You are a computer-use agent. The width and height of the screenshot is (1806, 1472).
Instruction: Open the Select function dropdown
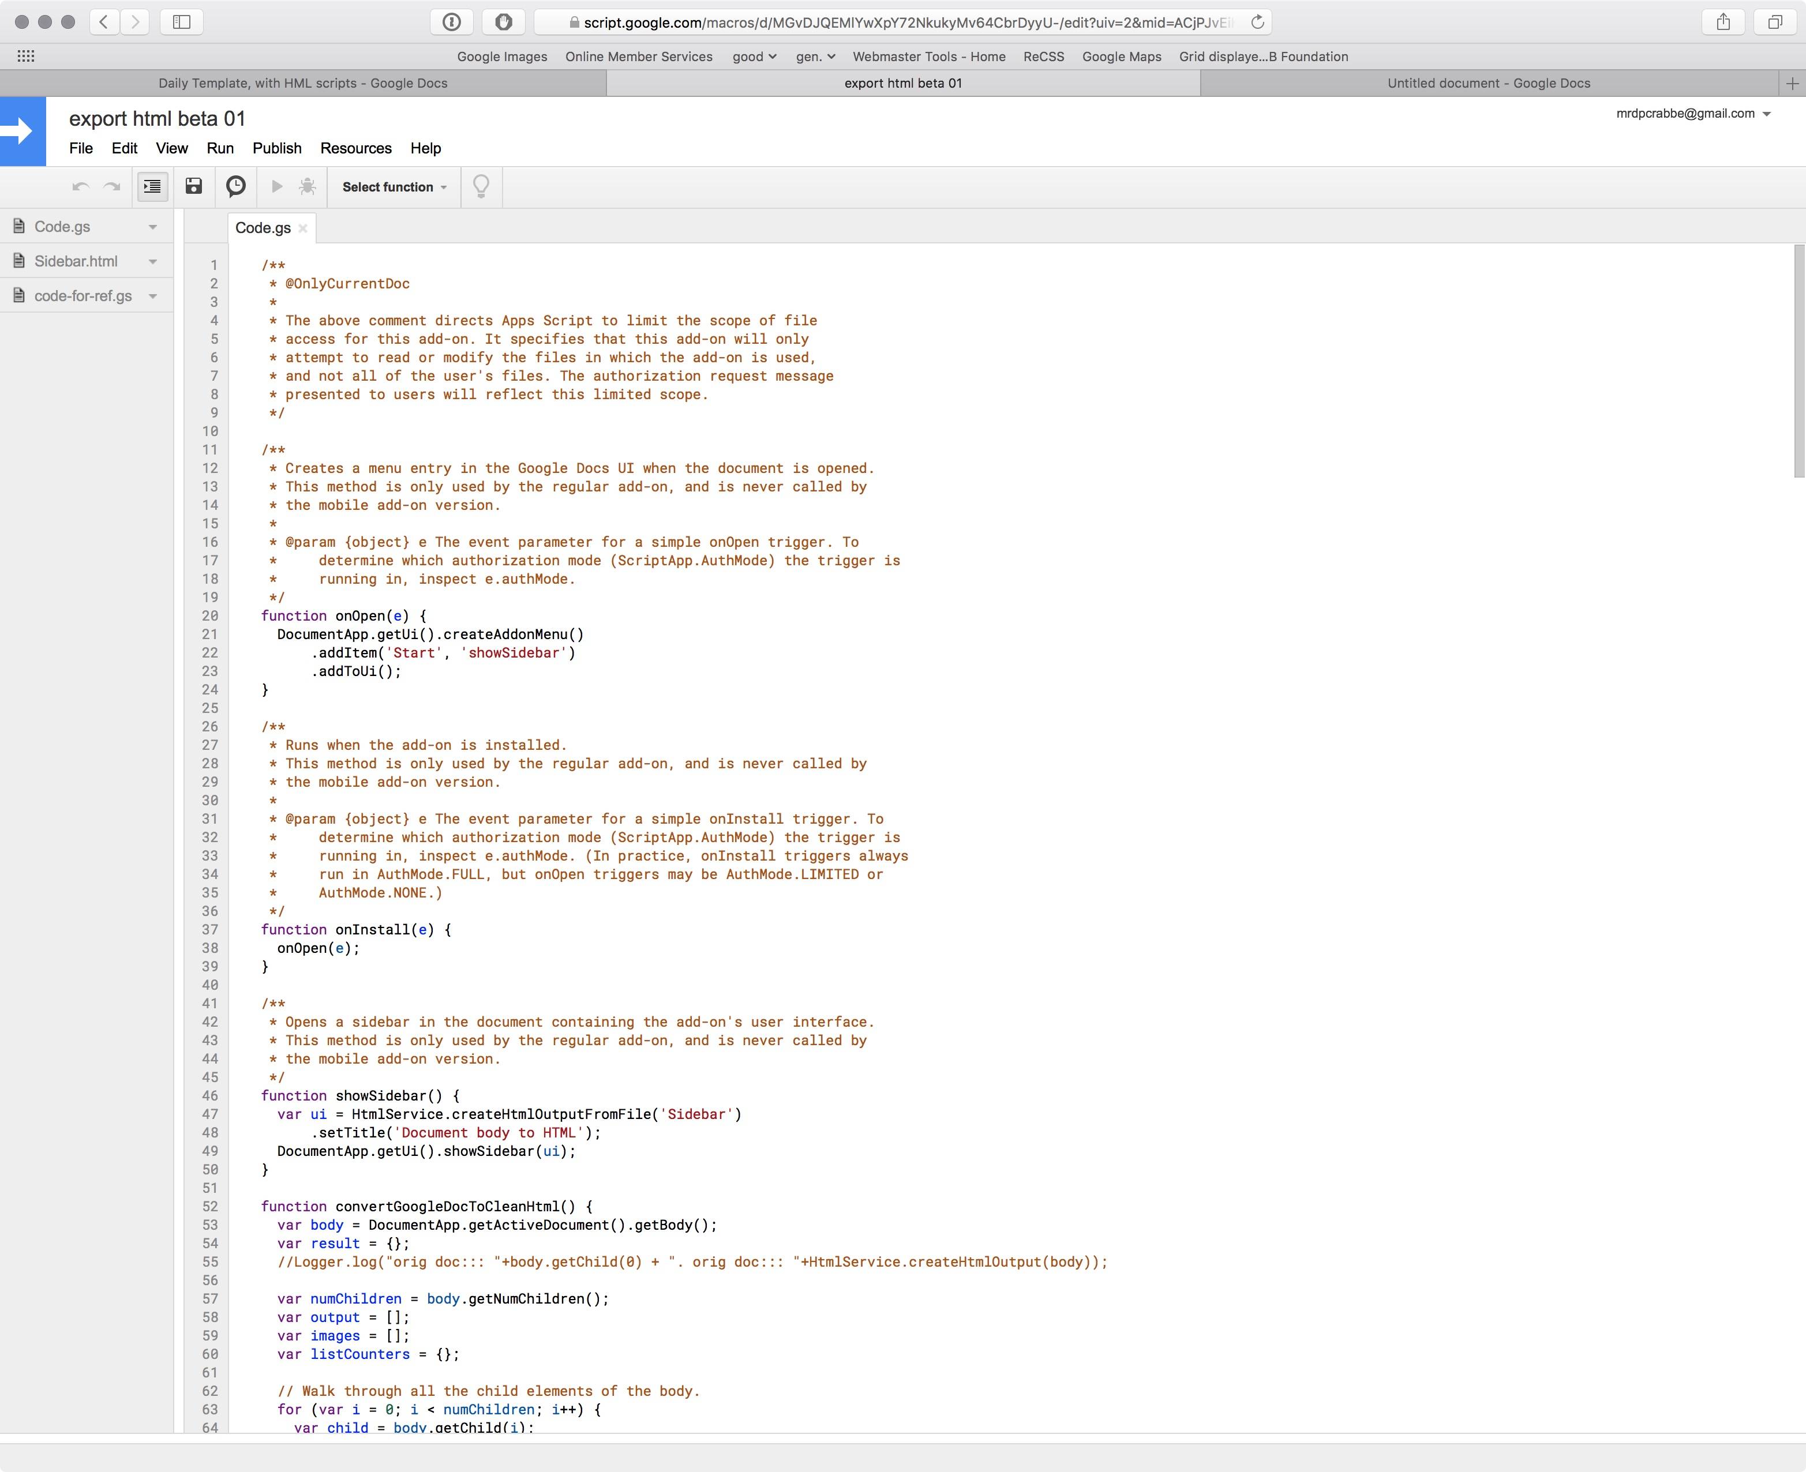[x=395, y=186]
